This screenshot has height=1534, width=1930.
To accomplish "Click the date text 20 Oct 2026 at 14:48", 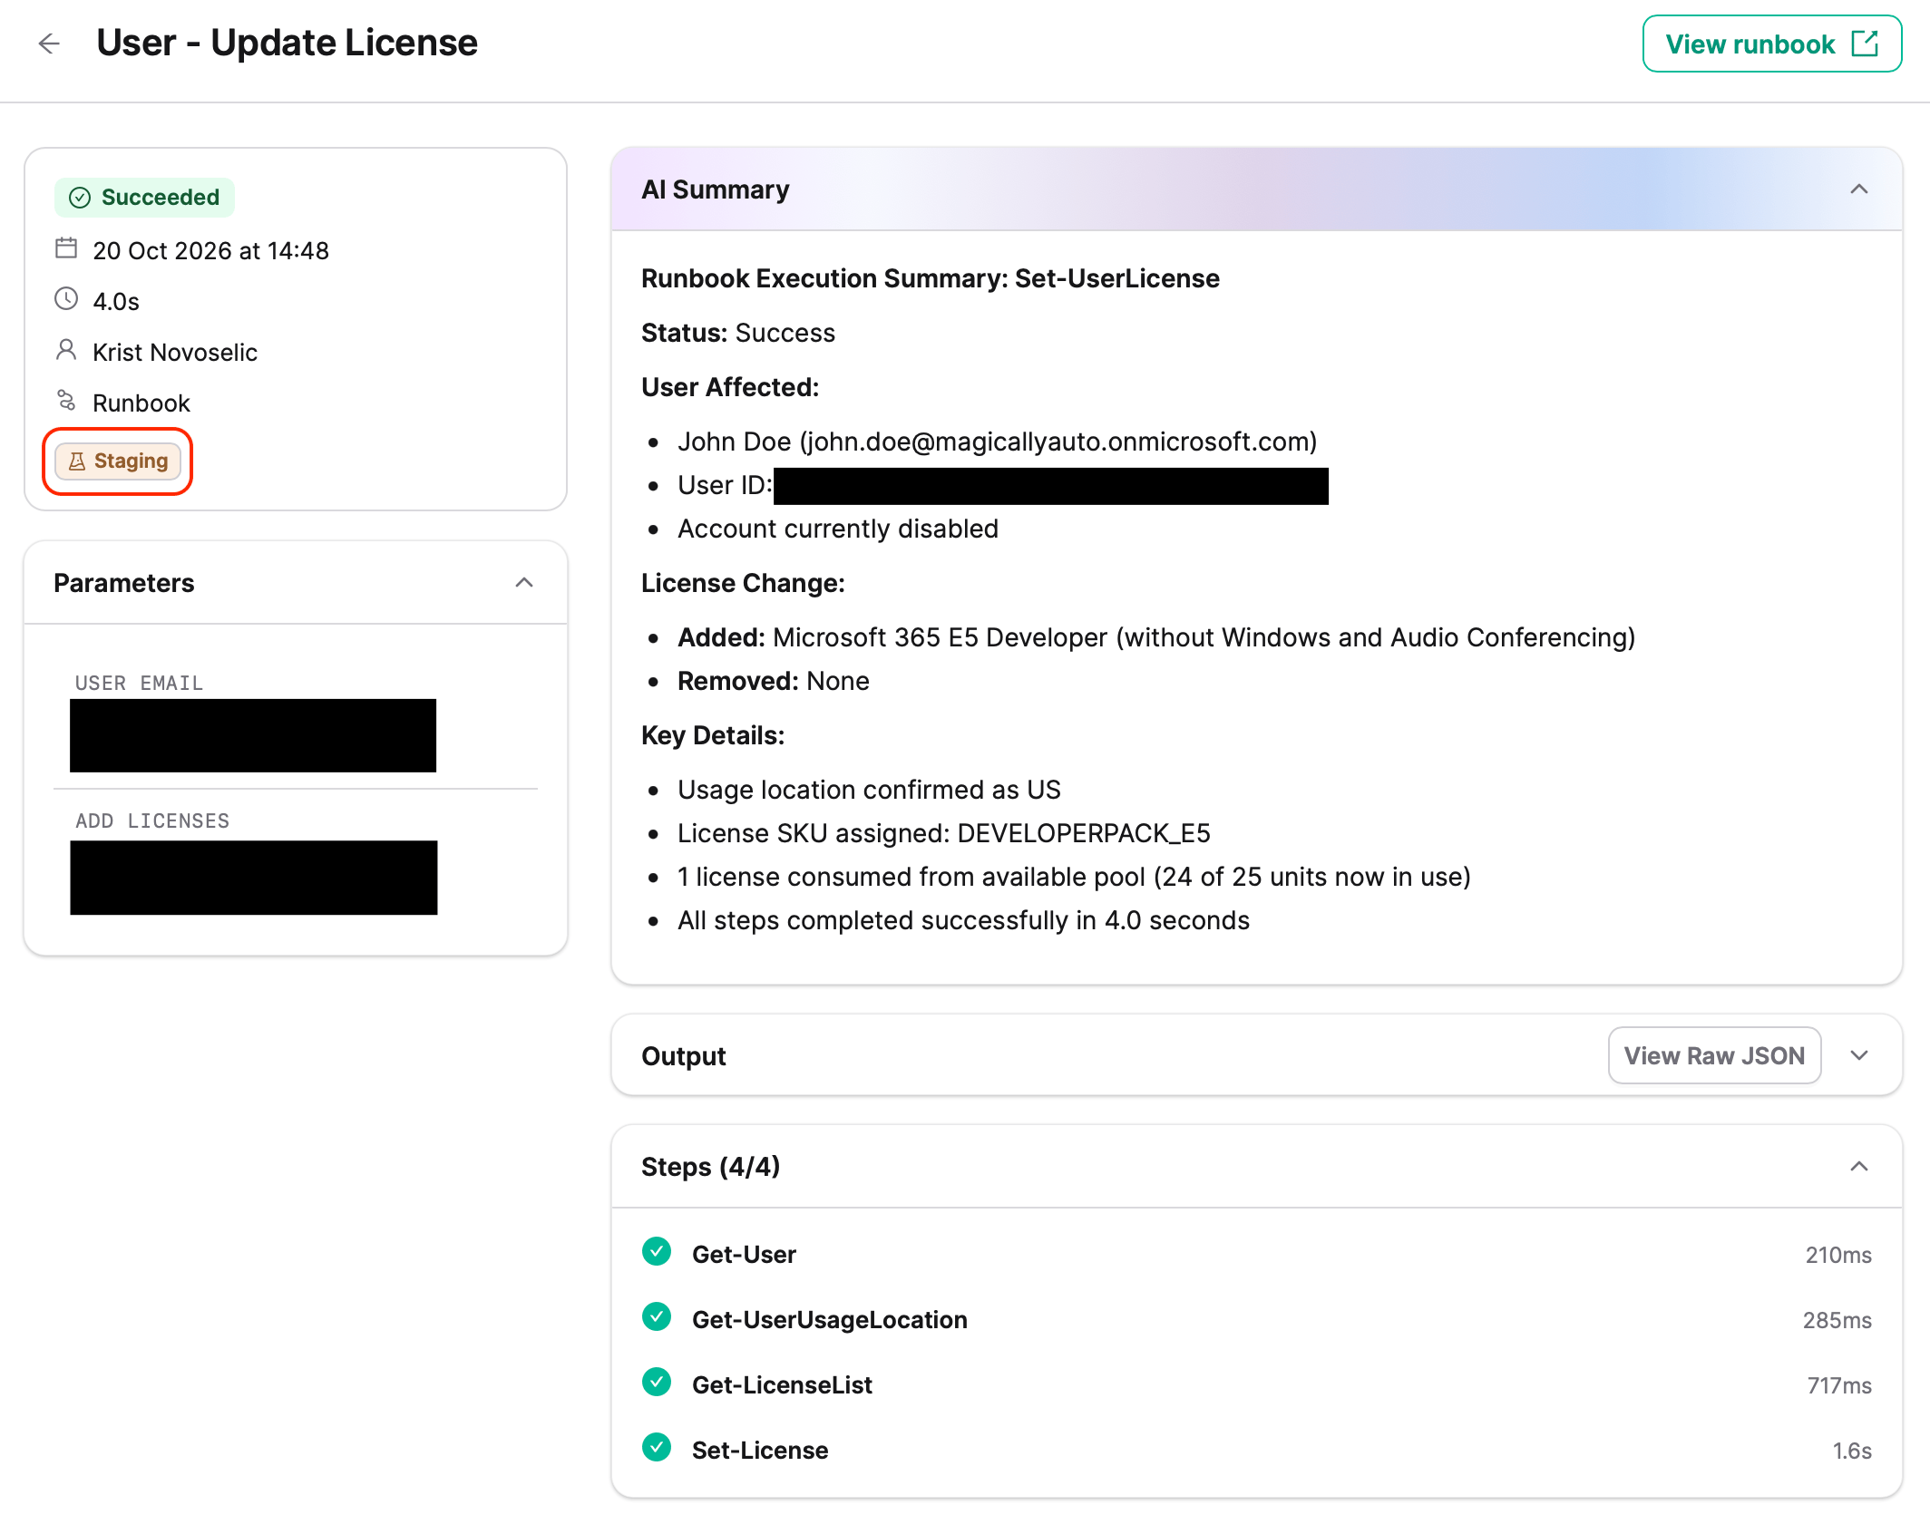I will point(210,250).
